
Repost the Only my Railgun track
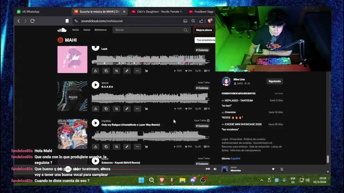[x=116, y=147]
